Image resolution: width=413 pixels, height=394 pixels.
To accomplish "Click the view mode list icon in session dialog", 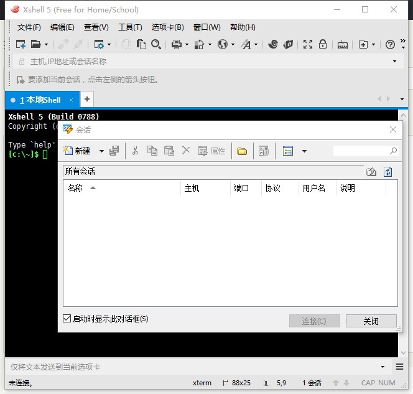I will 287,151.
